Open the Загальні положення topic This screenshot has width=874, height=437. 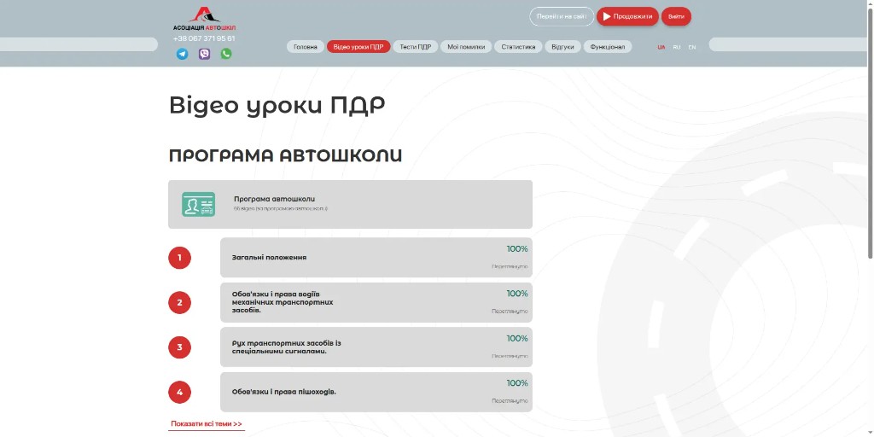pos(376,258)
